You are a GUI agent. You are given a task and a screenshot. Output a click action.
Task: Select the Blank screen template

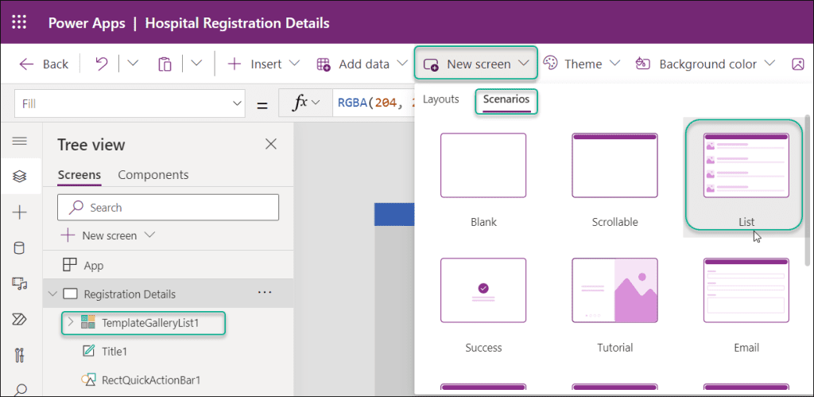(x=483, y=179)
